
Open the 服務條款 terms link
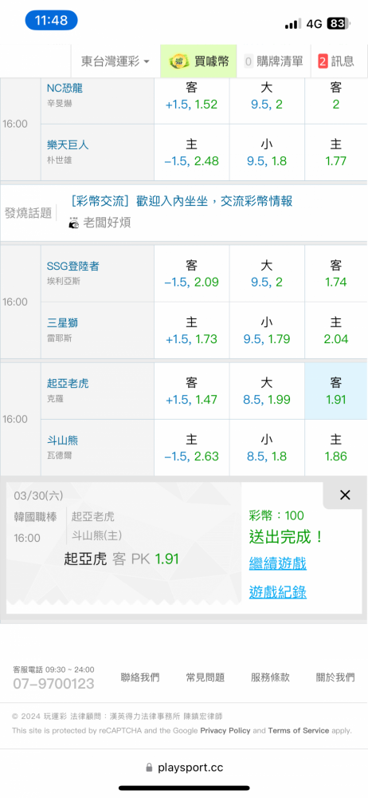click(x=270, y=678)
